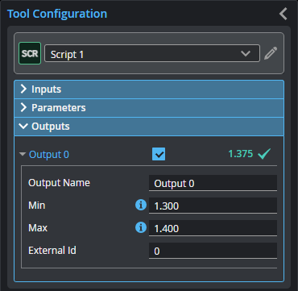Collapse the Output 0 disclosure triangle

point(23,155)
